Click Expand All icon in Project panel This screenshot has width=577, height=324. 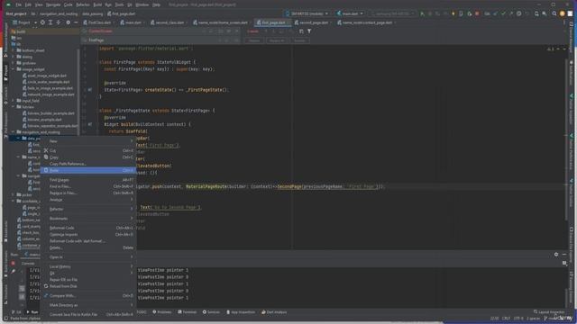tap(50, 22)
